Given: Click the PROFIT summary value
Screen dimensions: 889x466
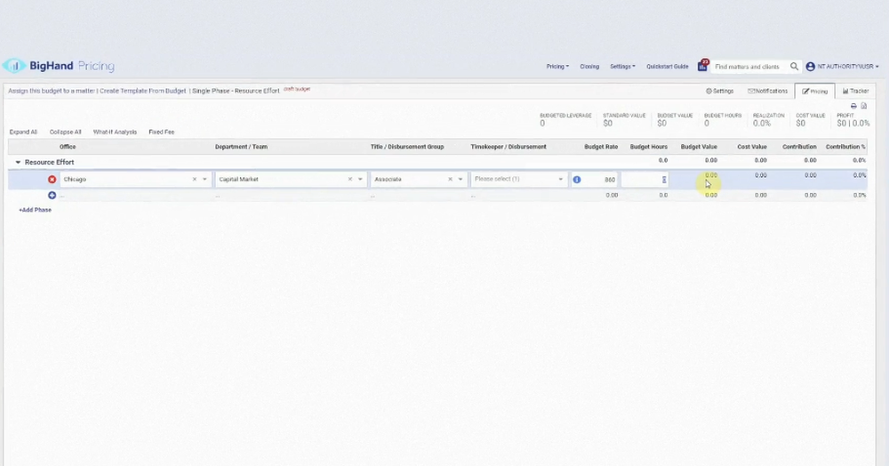Looking at the screenshot, I should (x=853, y=124).
